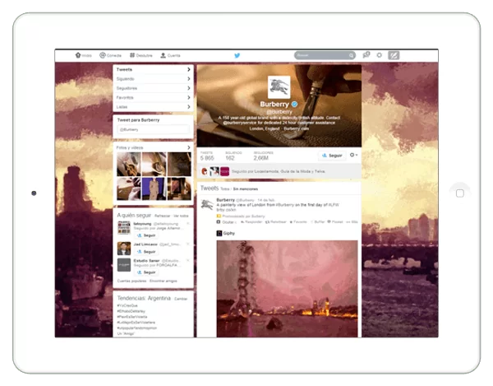Click the verified badge next to Burberry
This screenshot has width=493, height=386.
(294, 104)
